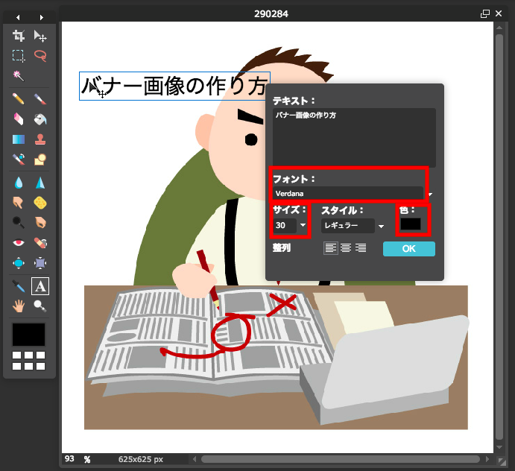Align text right
Viewport: 515px width, 471px height.
tap(361, 248)
